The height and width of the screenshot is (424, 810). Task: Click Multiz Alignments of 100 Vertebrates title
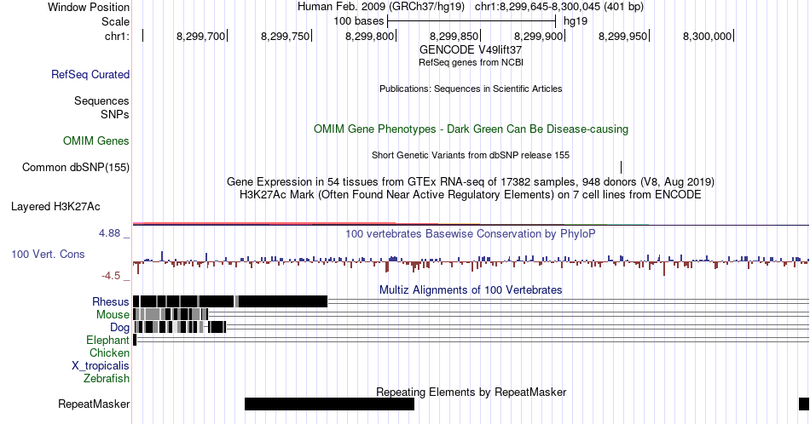(471, 289)
